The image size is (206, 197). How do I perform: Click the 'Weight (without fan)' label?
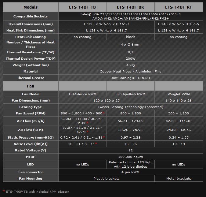pos(31,65)
